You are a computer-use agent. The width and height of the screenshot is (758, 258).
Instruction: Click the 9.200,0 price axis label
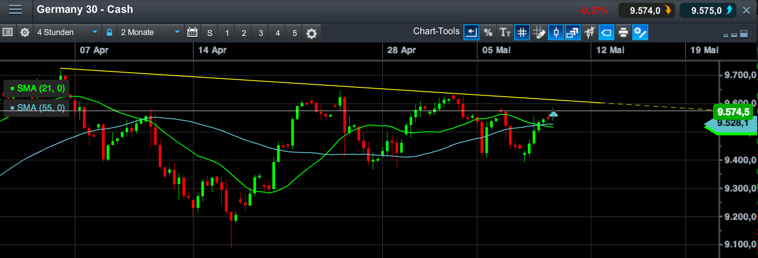[740, 217]
